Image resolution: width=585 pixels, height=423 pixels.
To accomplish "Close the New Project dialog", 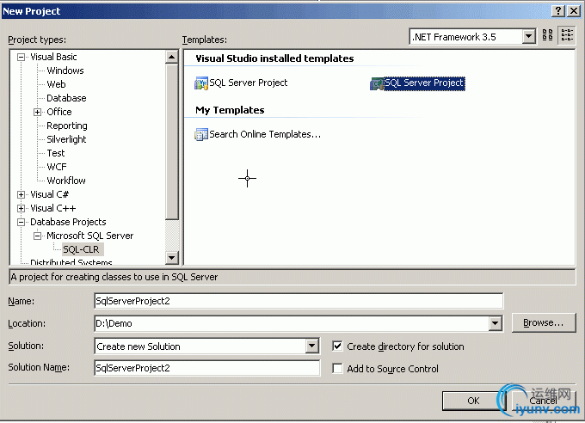I will click(574, 11).
